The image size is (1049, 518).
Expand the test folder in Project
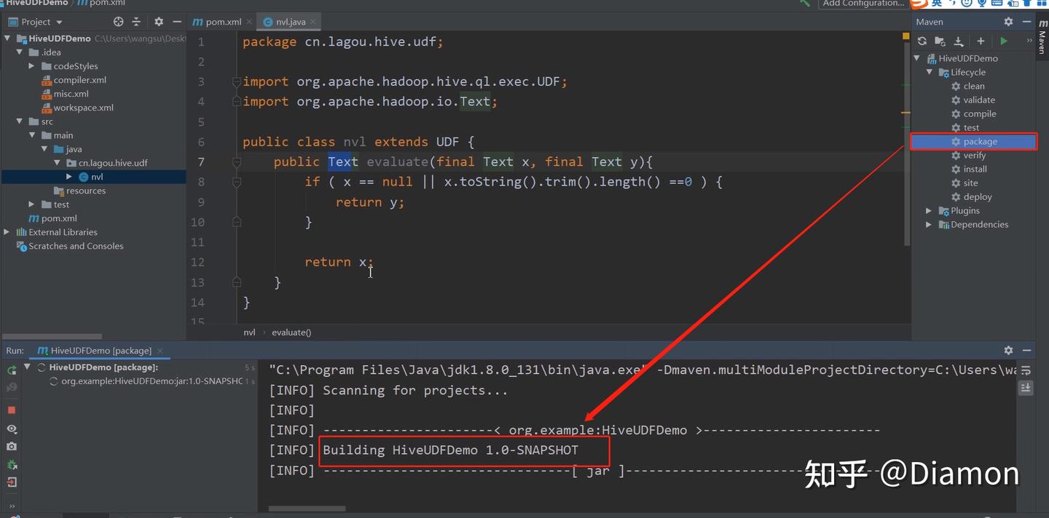pyautogui.click(x=31, y=204)
